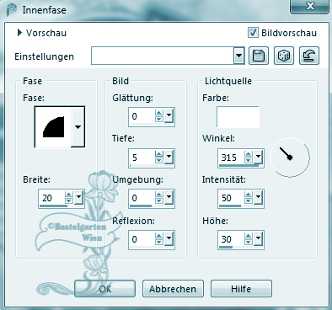
Task: Open the Einstellungen presets dropdown
Action: click(x=238, y=56)
